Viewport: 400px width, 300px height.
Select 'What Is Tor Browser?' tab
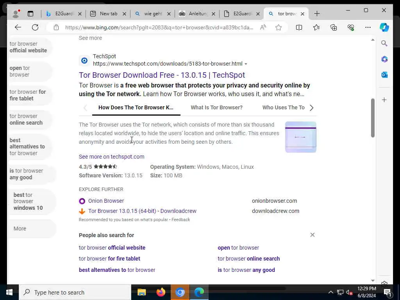point(216,108)
